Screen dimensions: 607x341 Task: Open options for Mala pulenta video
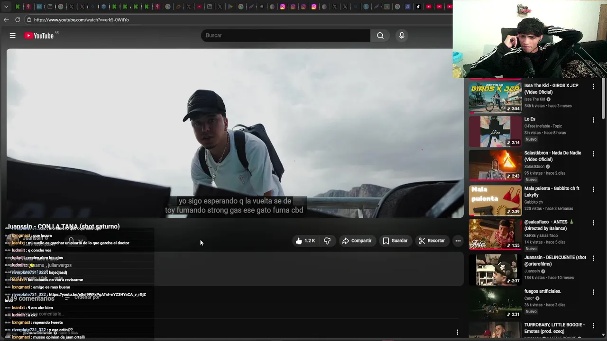coord(593,189)
